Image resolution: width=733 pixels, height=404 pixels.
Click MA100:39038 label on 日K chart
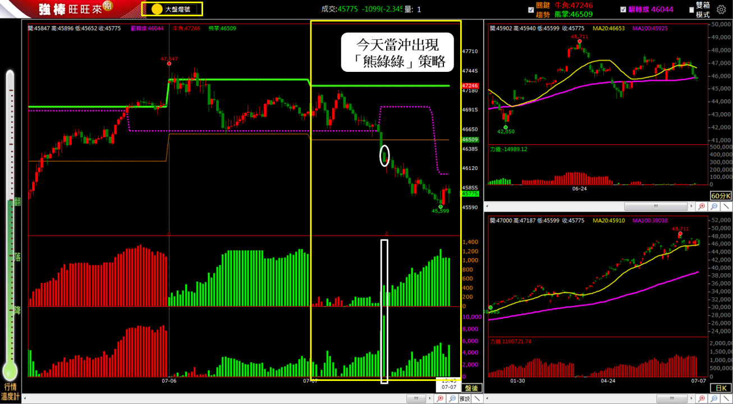click(x=650, y=221)
